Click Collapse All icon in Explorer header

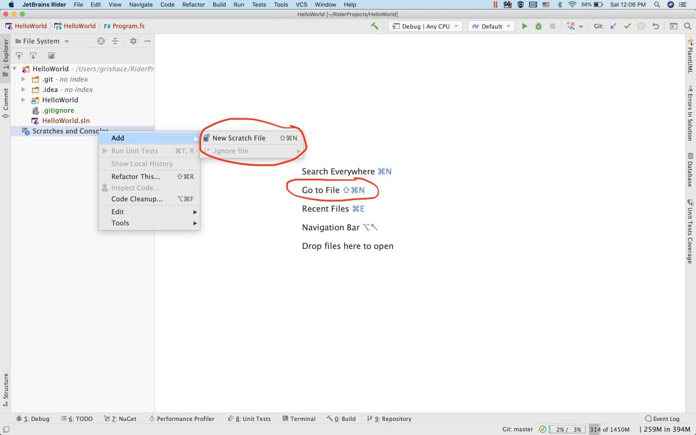click(115, 41)
